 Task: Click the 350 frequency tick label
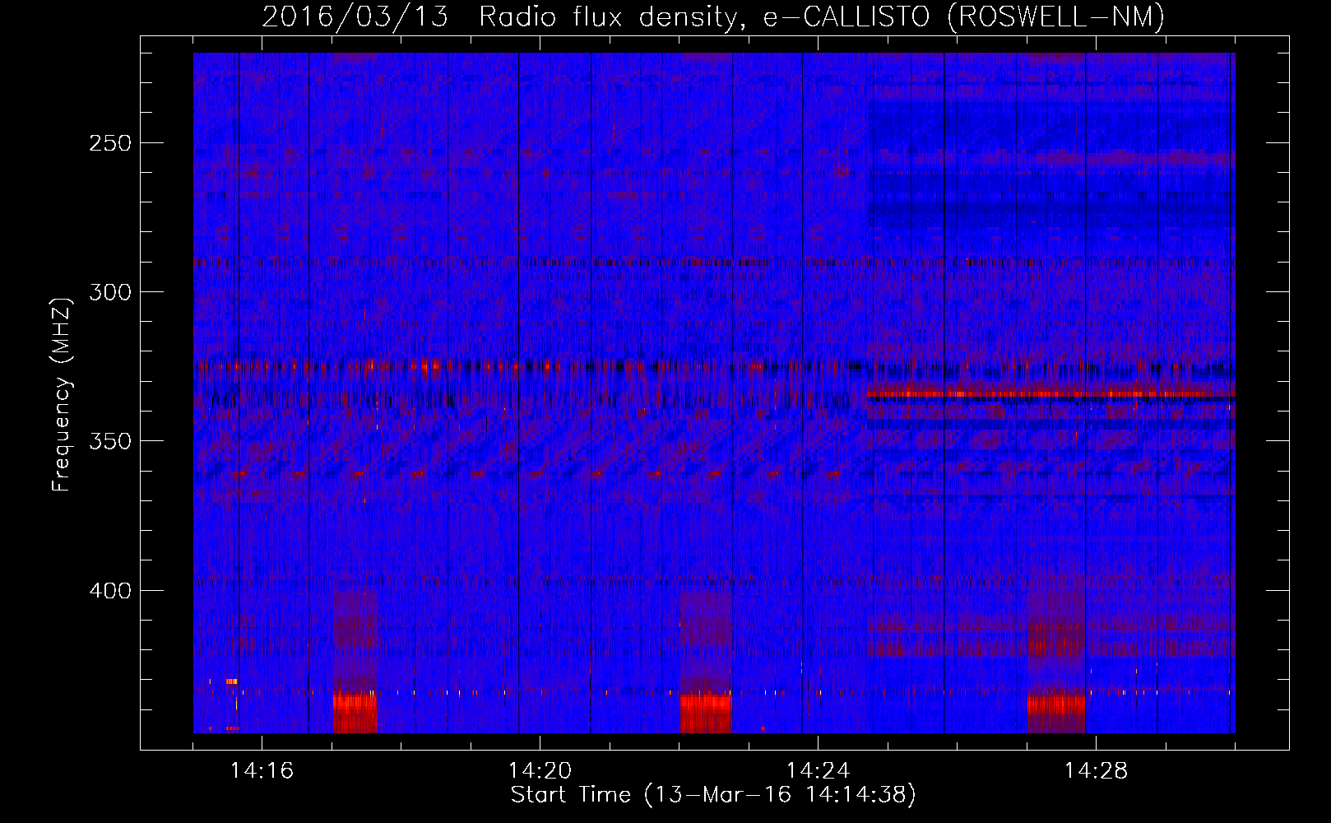(x=109, y=441)
